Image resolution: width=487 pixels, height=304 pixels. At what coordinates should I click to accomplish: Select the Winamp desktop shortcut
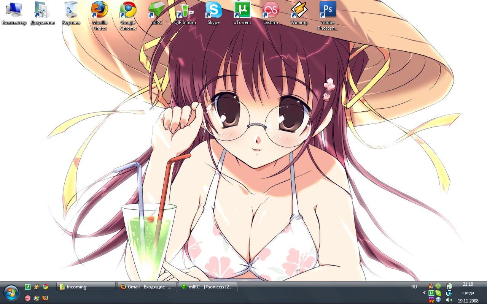(x=299, y=13)
